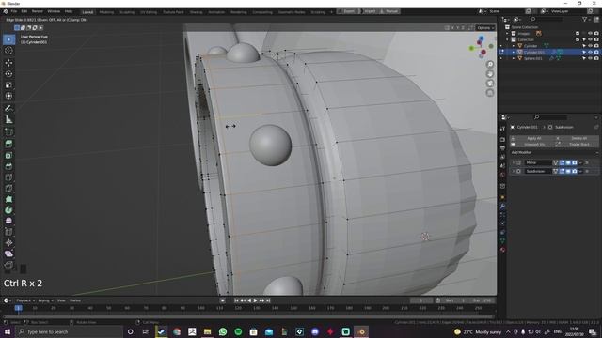Switch to the UV Editing workspace tab

[x=149, y=12]
